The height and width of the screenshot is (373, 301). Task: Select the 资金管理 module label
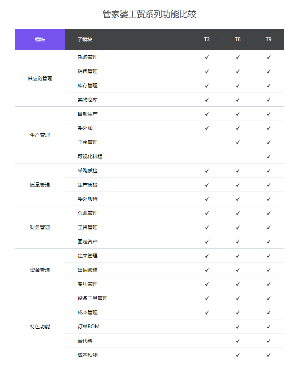(40, 270)
